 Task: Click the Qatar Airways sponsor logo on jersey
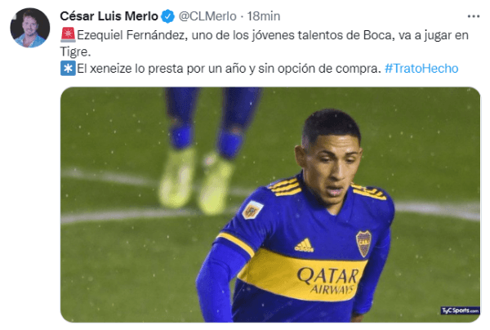328,280
